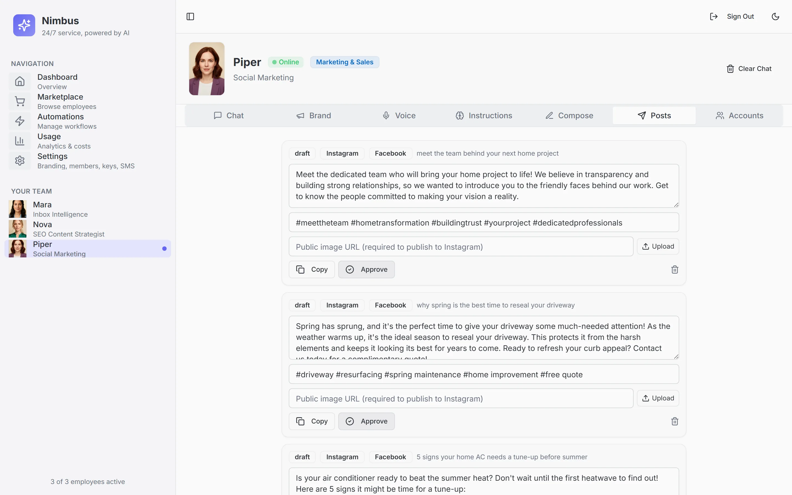
Task: Open the Accounts tab
Action: tap(739, 116)
